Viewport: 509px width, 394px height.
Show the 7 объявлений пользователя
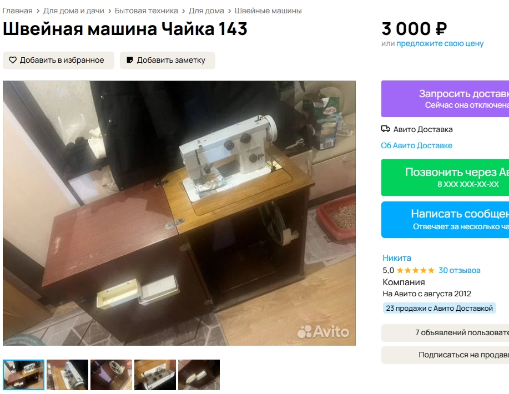pos(445,332)
